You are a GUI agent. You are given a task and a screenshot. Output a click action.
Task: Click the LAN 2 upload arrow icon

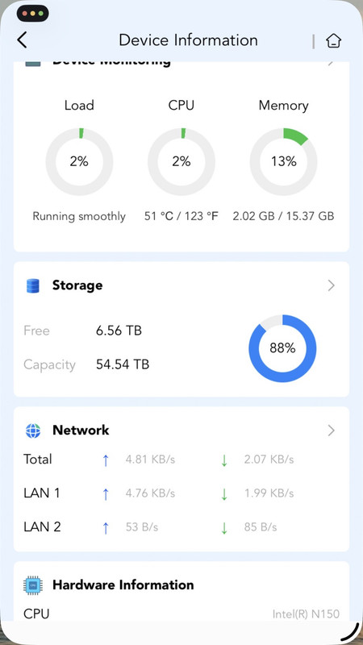106,527
